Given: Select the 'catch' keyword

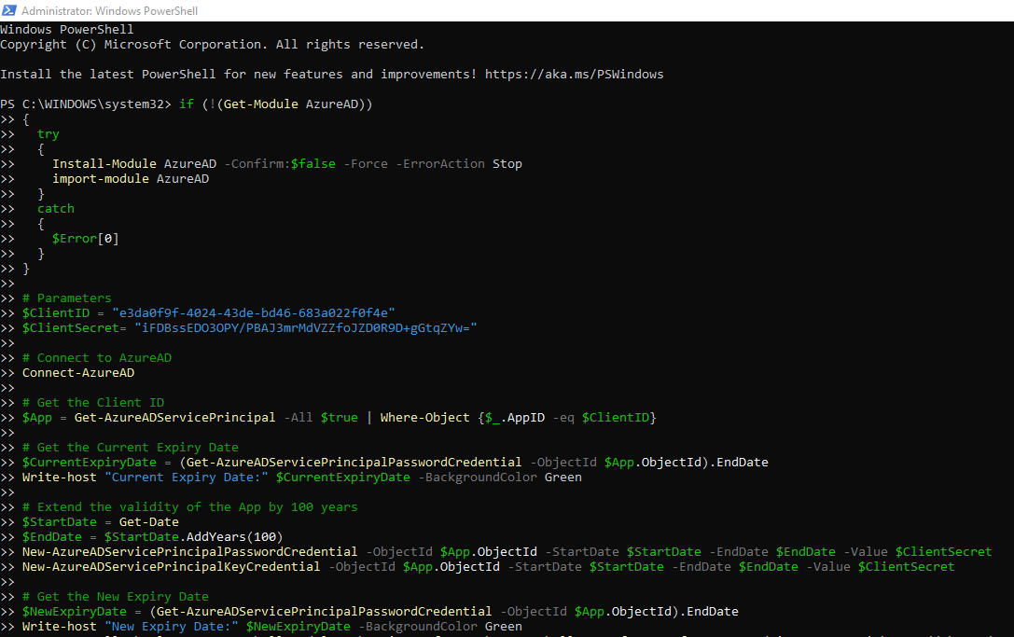Looking at the screenshot, I should [x=56, y=209].
